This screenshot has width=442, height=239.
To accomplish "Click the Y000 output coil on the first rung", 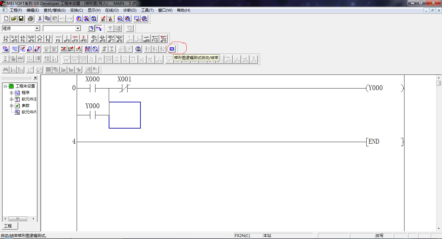I will click(x=375, y=88).
